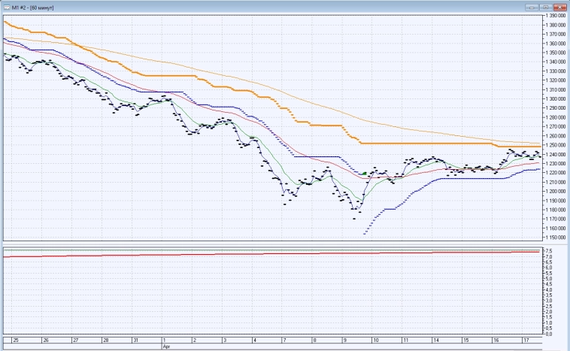Image resolution: width=570 pixels, height=351 pixels.
Task: Click the 0.0 label on indicator scale
Action: click(x=548, y=333)
